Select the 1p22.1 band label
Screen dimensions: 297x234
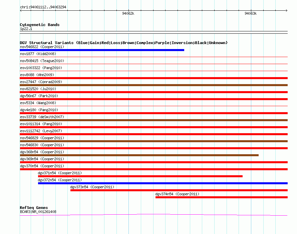pyautogui.click(x=26, y=29)
